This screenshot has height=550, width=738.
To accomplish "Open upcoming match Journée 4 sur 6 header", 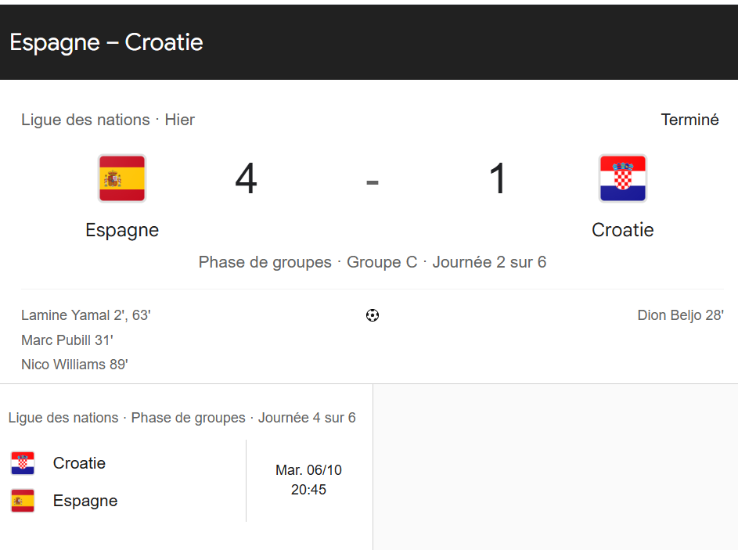I will [182, 418].
